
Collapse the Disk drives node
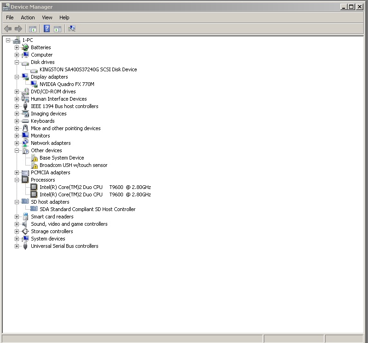coord(17,63)
